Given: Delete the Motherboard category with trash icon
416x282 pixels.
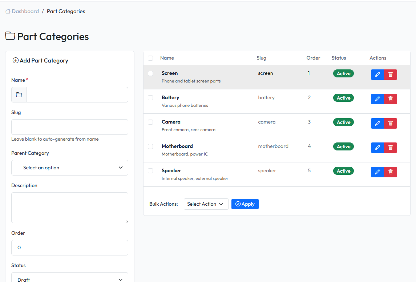Looking at the screenshot, I should point(390,147).
